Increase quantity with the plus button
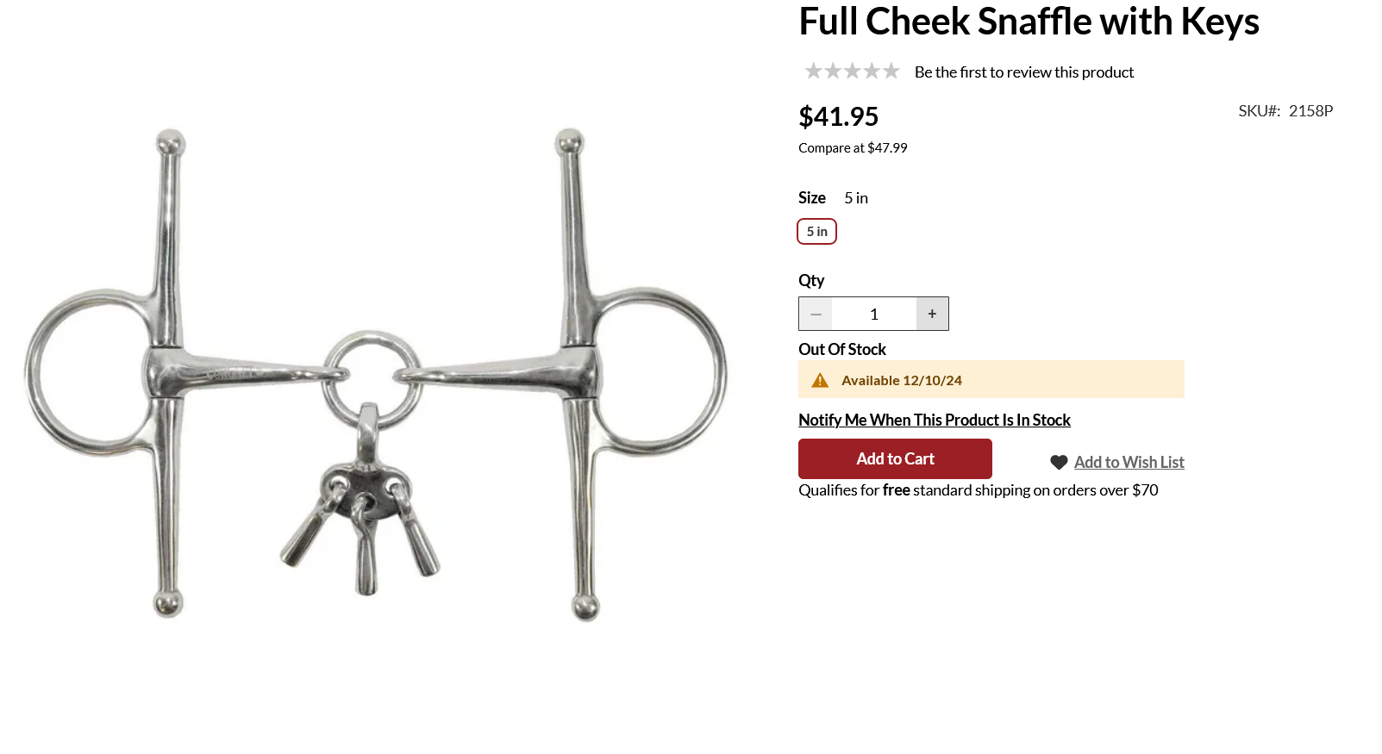Screen dimensions: 1382x754 pyautogui.click(x=932, y=314)
